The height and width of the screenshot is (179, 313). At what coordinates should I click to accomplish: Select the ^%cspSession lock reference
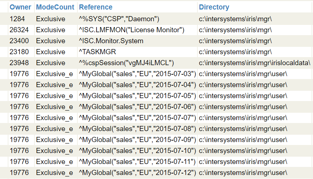126,63
